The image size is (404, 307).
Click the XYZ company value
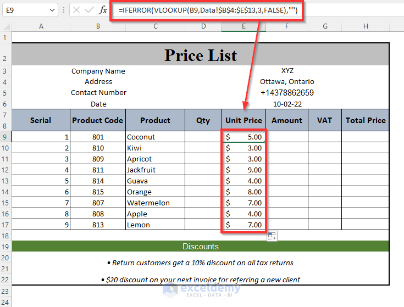287,71
